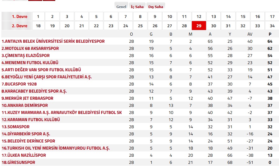Choose week 1 in 1. Devre

point(38,16)
